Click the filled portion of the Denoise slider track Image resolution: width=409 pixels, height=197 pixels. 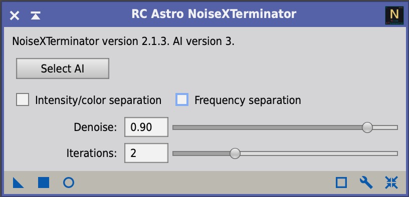[x=267, y=127]
